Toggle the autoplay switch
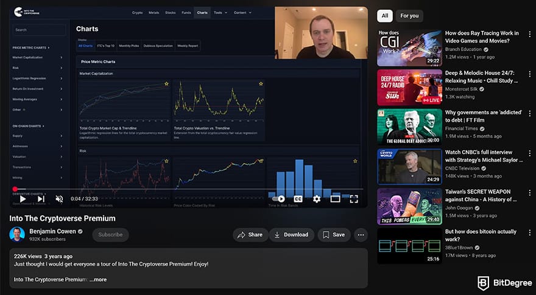The height and width of the screenshot is (295, 536). pyautogui.click(x=279, y=198)
